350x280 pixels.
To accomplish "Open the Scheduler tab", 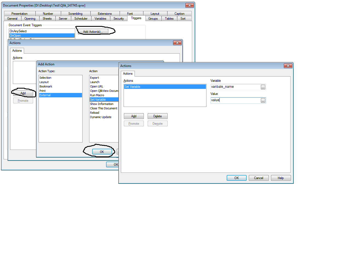I will (x=81, y=19).
